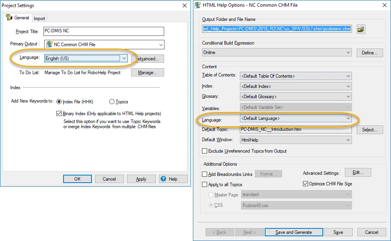Open the Default Window HtmlHelp dropdown
391x241 pixels.
click(296, 140)
